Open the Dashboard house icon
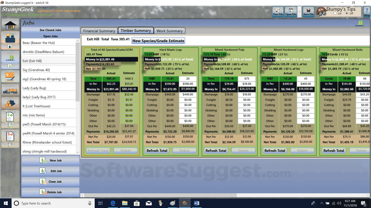Viewport: 371px width, 208px height. click(x=10, y=25)
